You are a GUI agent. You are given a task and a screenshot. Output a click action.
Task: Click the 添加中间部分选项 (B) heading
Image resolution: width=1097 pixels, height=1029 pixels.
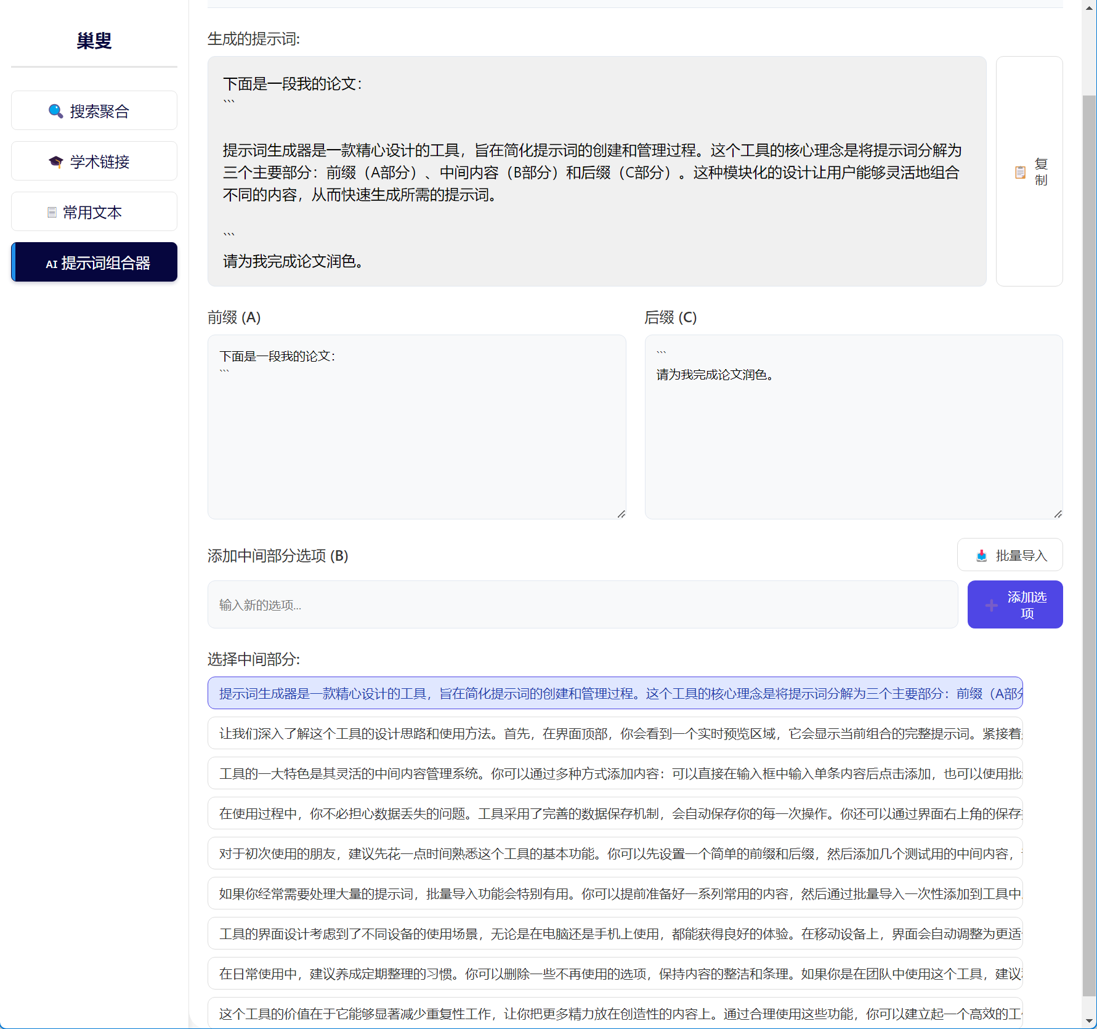click(x=278, y=556)
